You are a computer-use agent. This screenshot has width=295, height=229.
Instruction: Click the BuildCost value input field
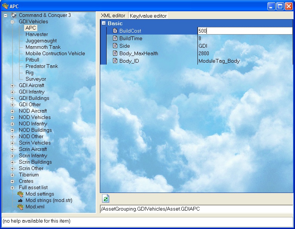pos(245,31)
